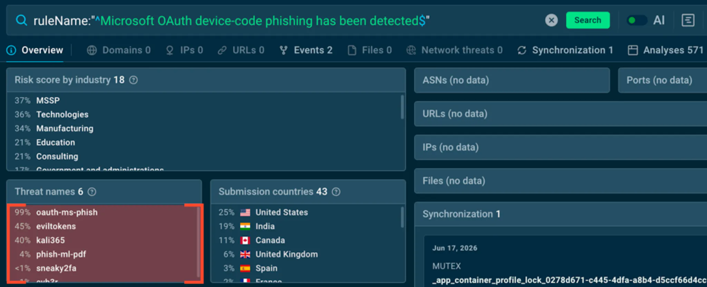Open the document panel icon beside AI

point(688,20)
